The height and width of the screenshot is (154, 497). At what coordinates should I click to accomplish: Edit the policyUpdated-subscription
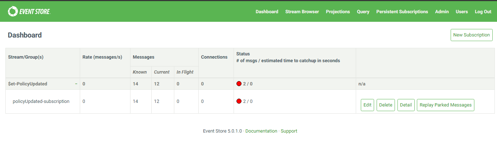click(x=367, y=105)
